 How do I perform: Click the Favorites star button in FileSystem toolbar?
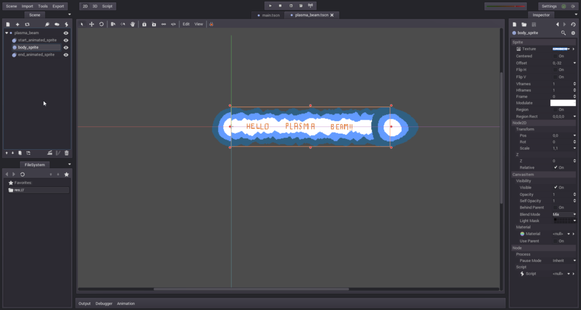pos(67,174)
